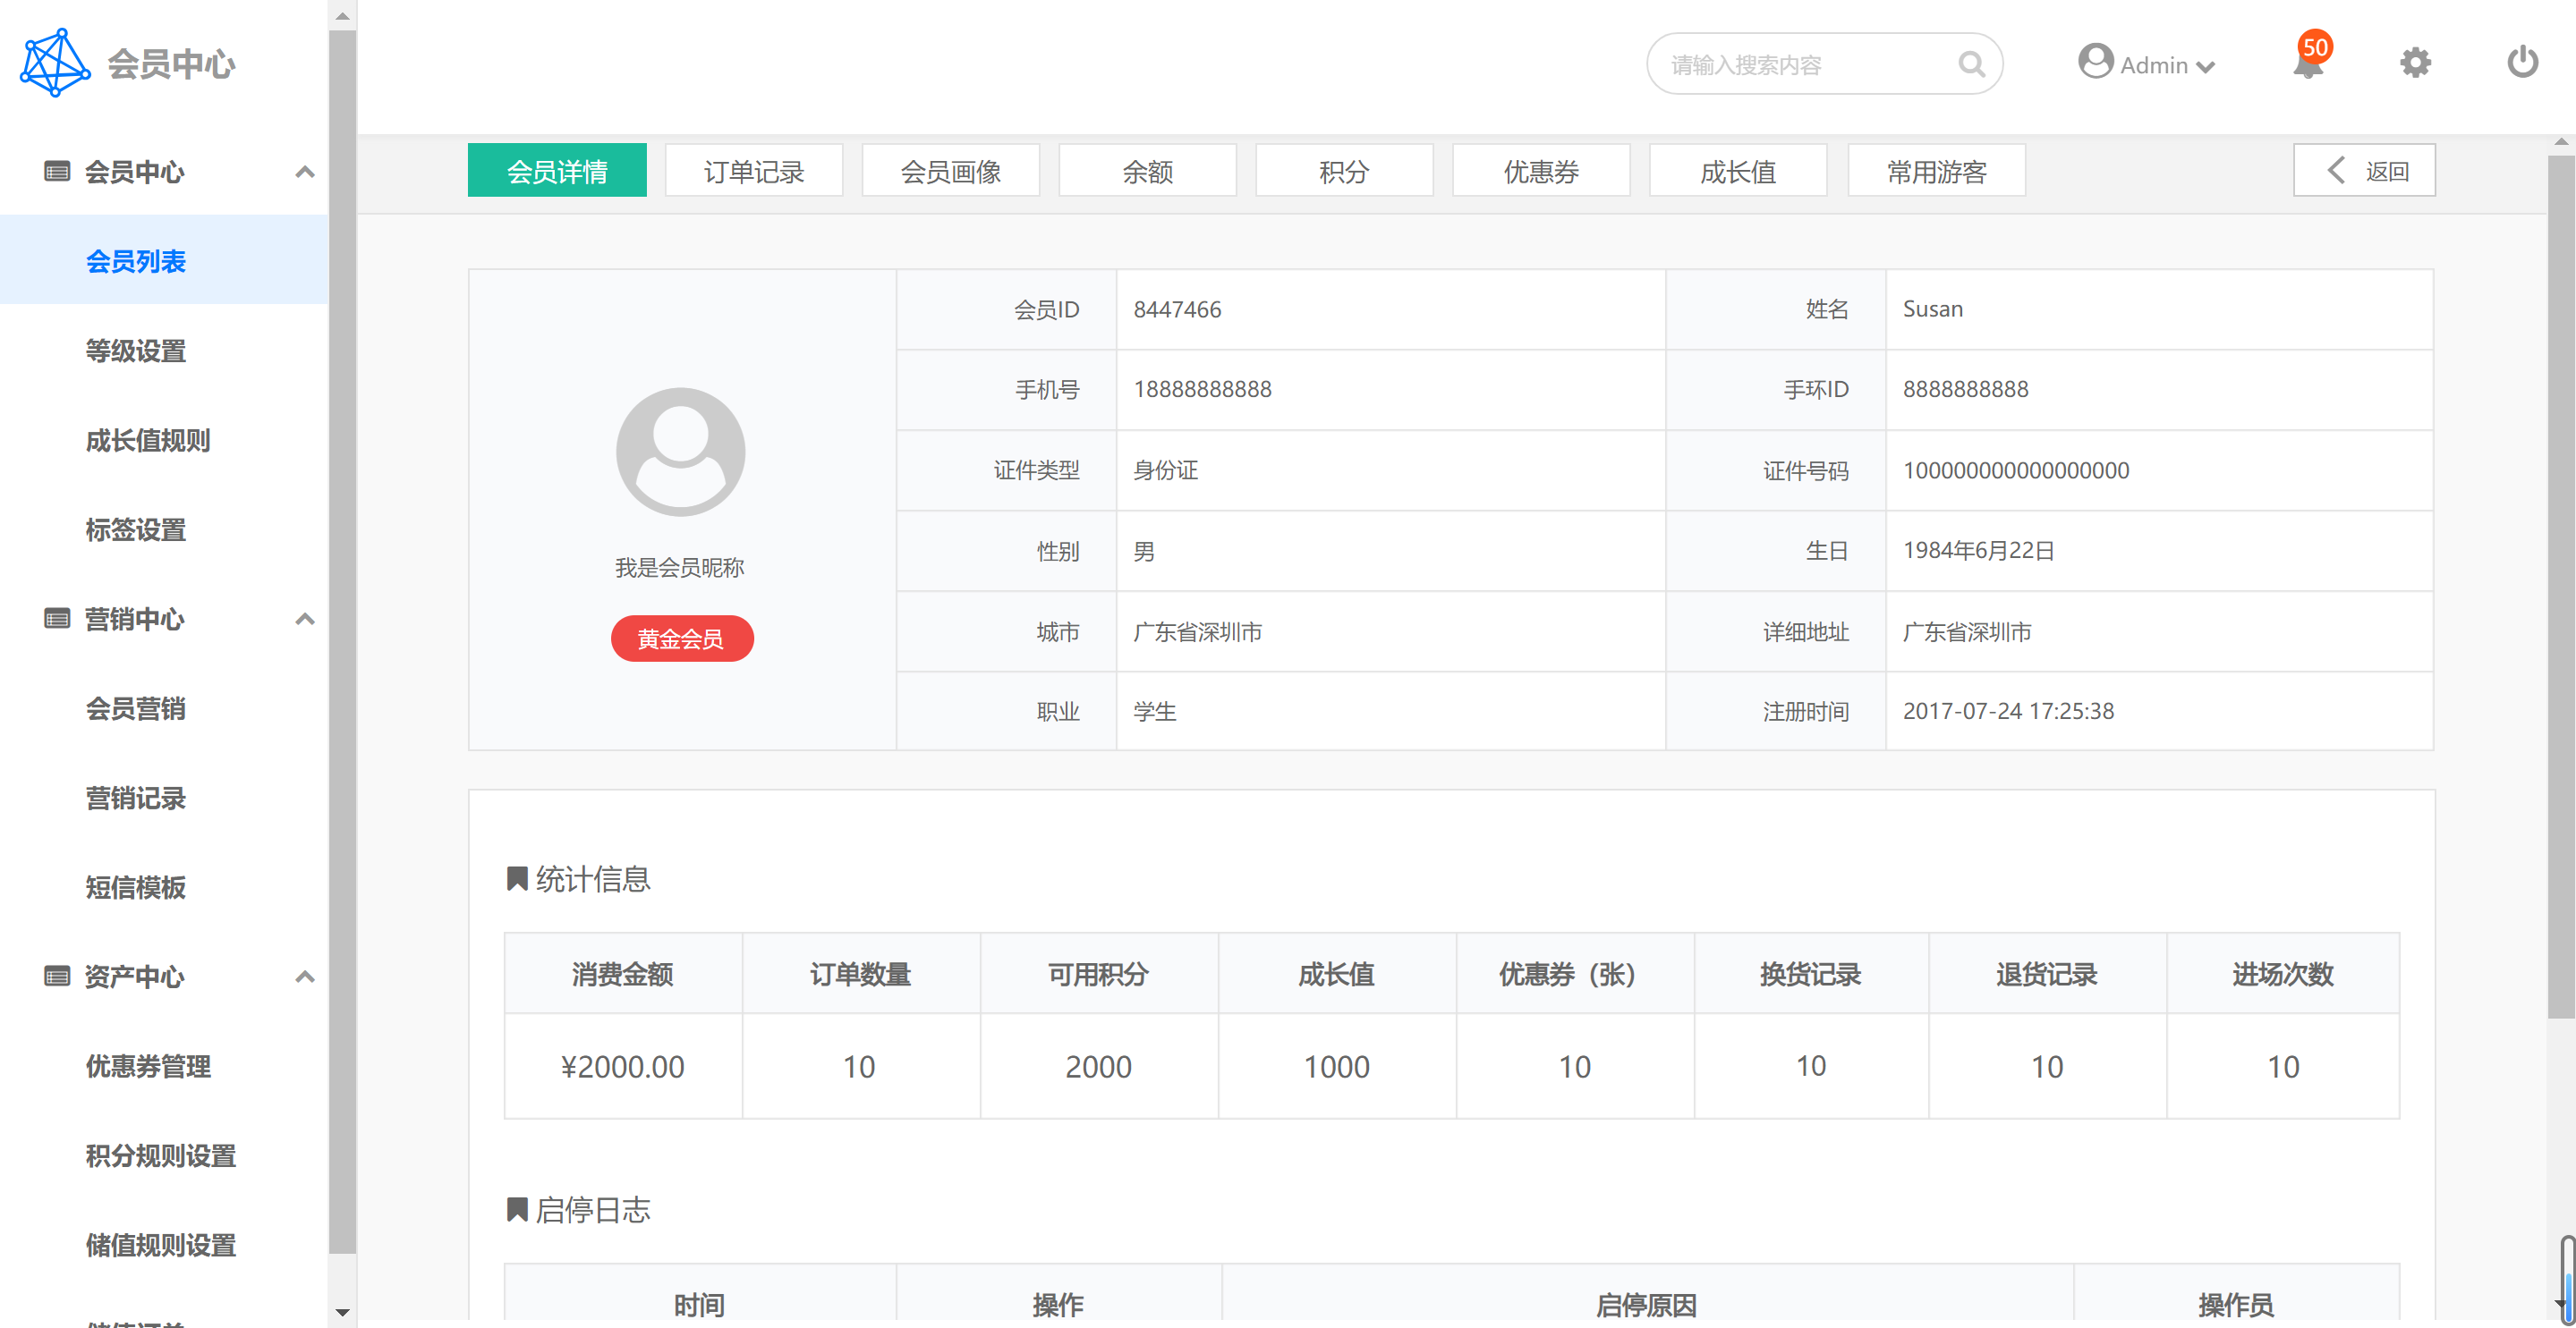Click the member avatar placeholder image

(x=680, y=452)
